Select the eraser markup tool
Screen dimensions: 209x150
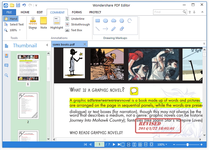coord(122,29)
